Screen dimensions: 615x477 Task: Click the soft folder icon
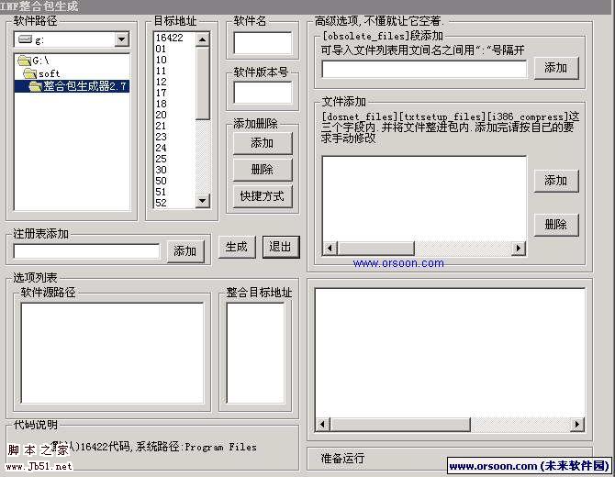coord(29,73)
